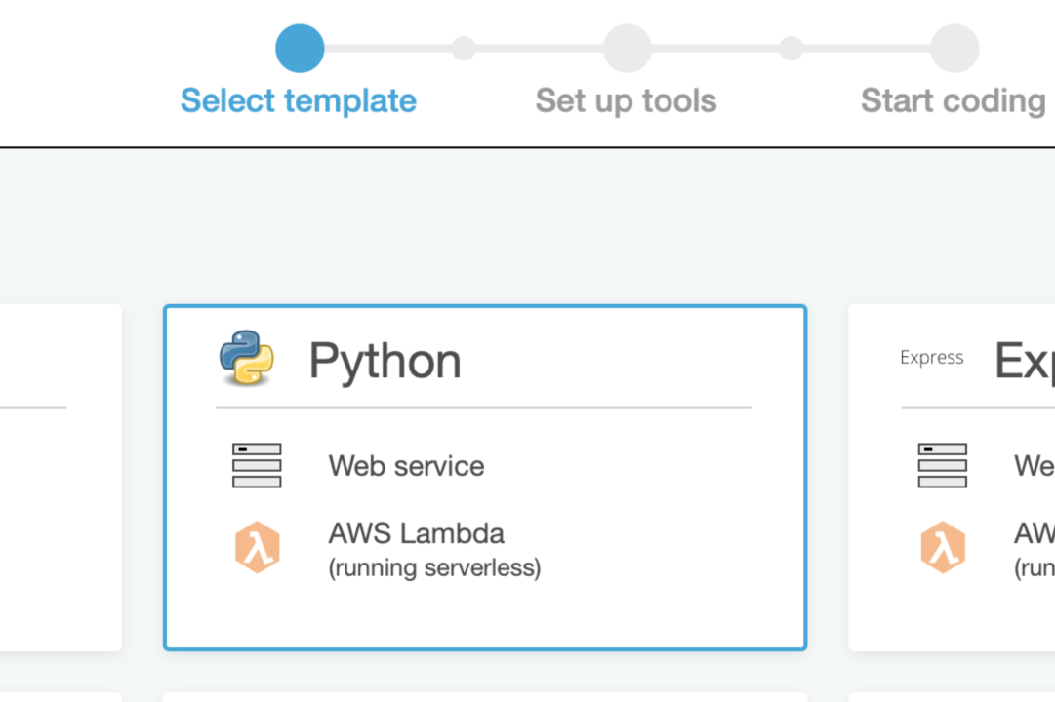Click the small Express logo text
Screen dimensions: 1055x702
pyautogui.click(x=932, y=358)
